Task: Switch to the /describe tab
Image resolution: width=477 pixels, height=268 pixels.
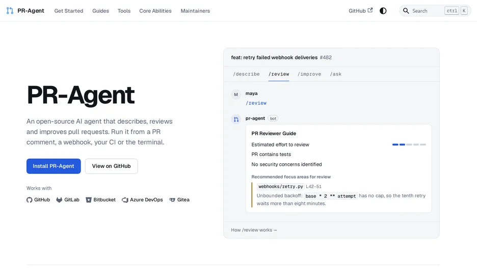Action: (247, 74)
